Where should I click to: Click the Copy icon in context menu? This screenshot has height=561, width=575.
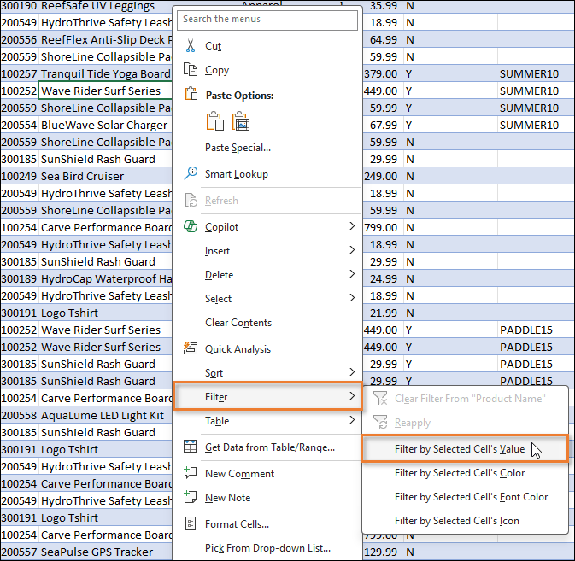[x=191, y=70]
